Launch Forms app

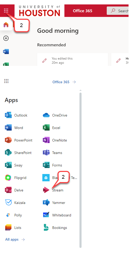[52, 165]
